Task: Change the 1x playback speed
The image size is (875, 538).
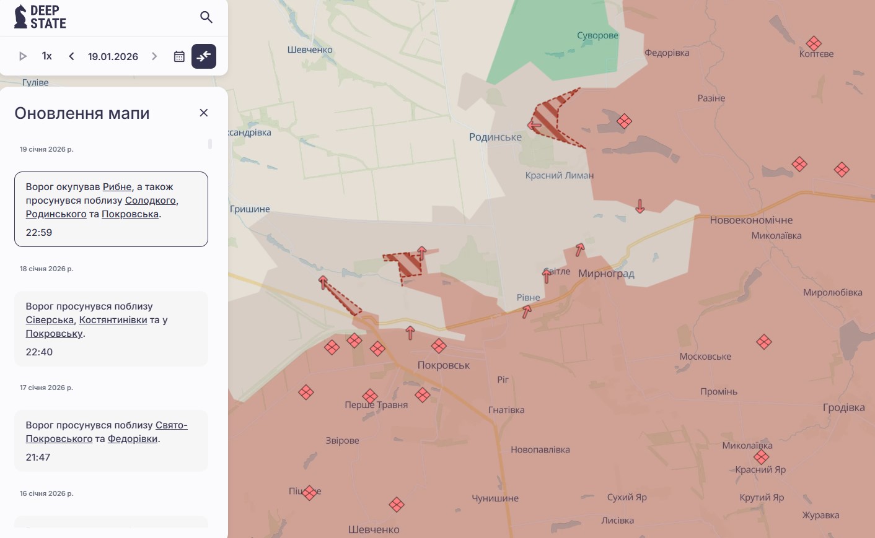Action: (46, 56)
